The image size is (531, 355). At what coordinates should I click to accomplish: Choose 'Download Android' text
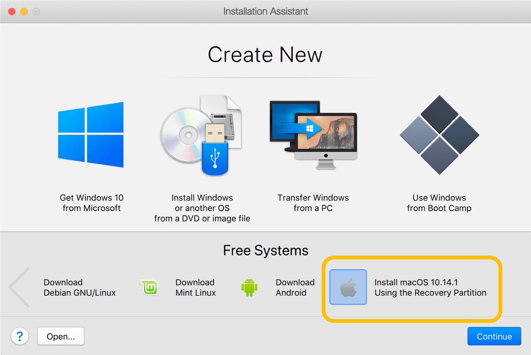(x=295, y=287)
